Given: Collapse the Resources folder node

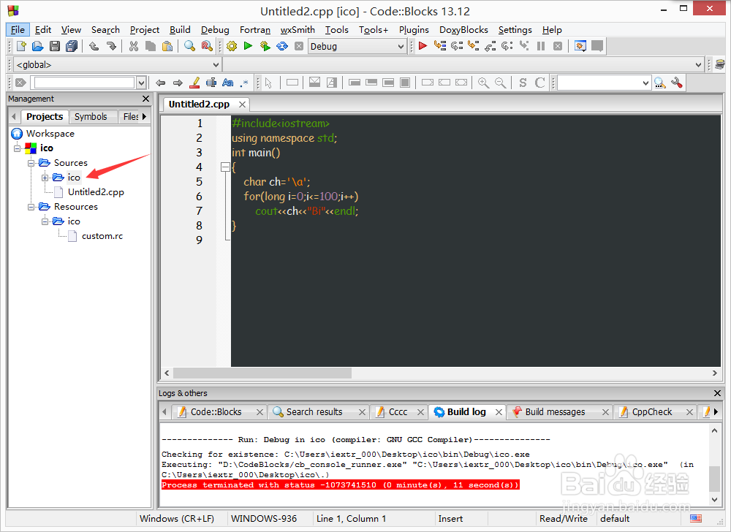Looking at the screenshot, I should click(31, 207).
